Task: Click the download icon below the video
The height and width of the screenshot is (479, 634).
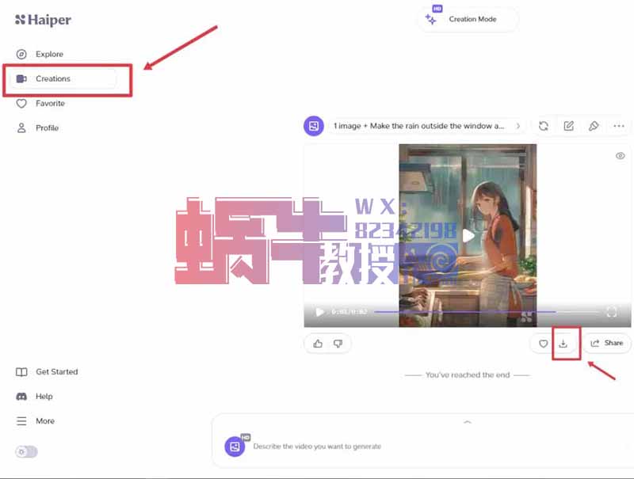Action: click(x=563, y=344)
